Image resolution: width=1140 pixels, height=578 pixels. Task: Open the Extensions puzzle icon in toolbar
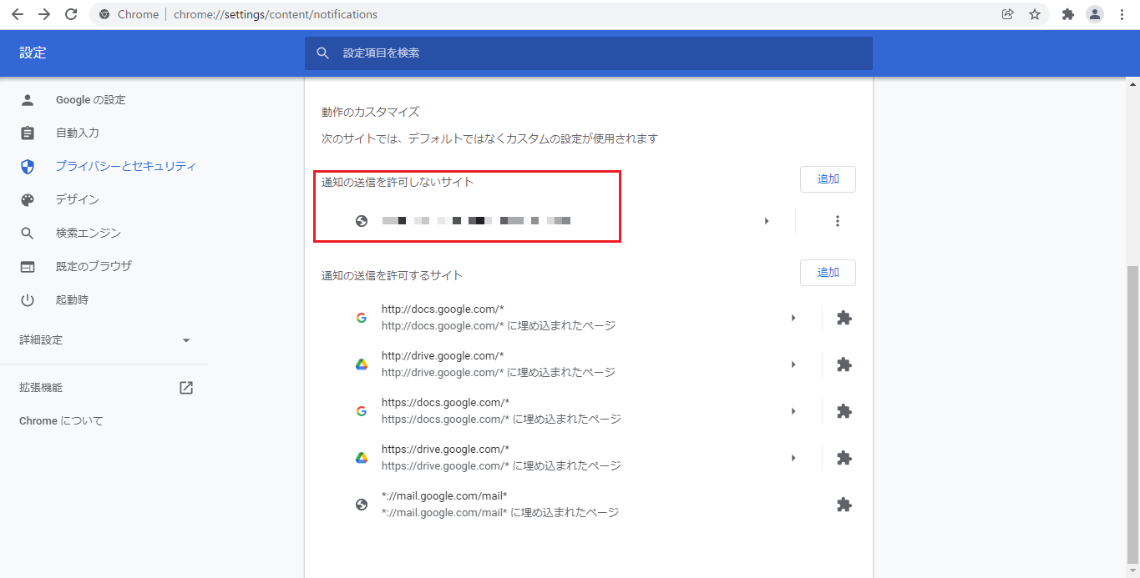(x=1067, y=14)
